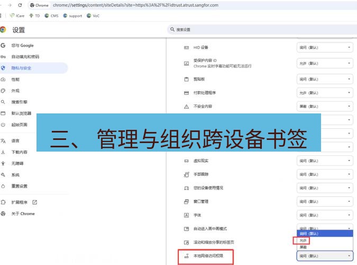Click the 您的设备使用情况 devices icon
Viewport: 357px width, 265px height.
[x=186, y=188]
